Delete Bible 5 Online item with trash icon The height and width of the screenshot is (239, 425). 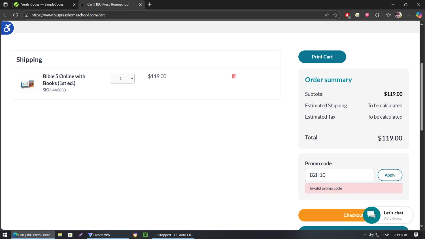coord(233,76)
